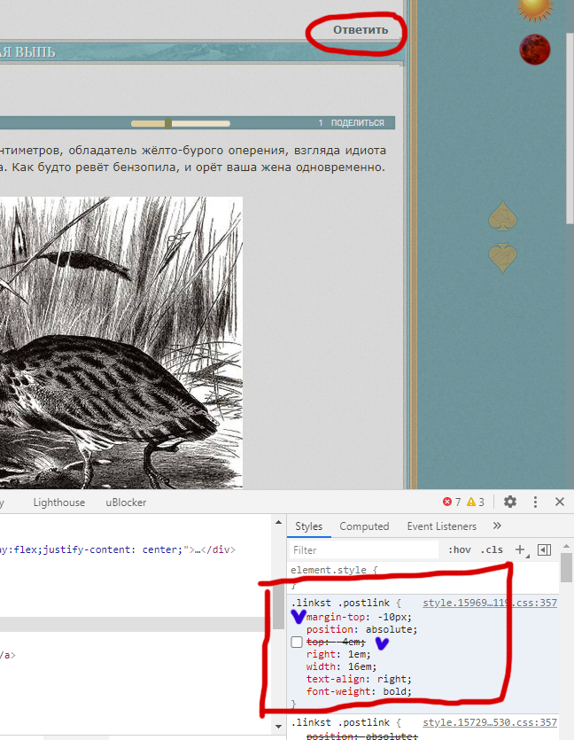Click the styles Filter input field

[363, 549]
